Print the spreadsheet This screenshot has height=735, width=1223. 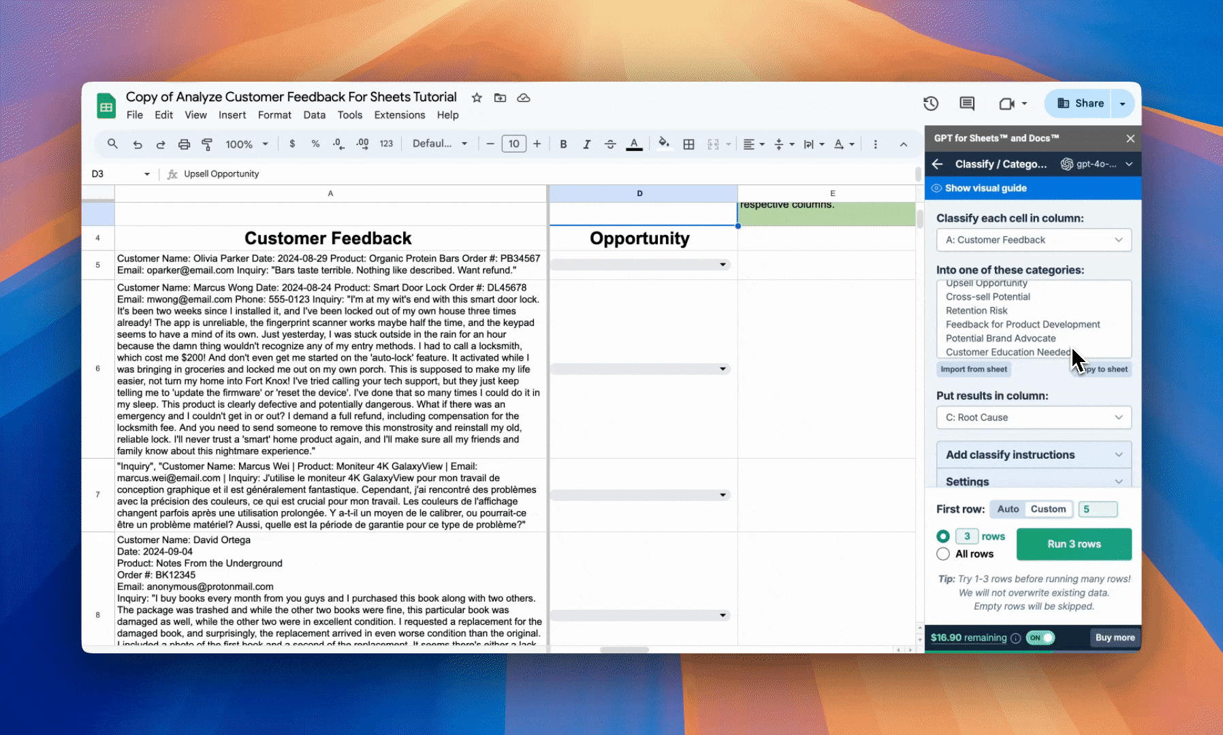click(184, 144)
